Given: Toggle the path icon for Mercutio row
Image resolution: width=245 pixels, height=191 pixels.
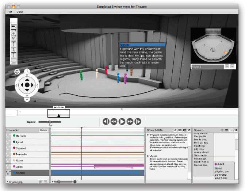Looking at the screenshot, I should click(8, 136).
